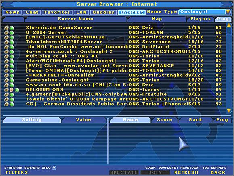
Task: Click the ONS-FrostBite map cell
Action: click(148, 94)
